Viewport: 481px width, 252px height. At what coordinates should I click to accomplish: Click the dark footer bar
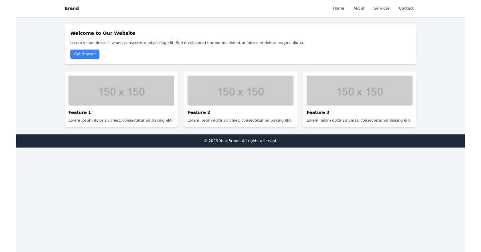(60, 140)
